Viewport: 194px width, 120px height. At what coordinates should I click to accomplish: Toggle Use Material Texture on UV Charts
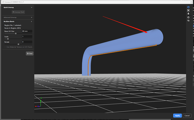tap(5, 47)
